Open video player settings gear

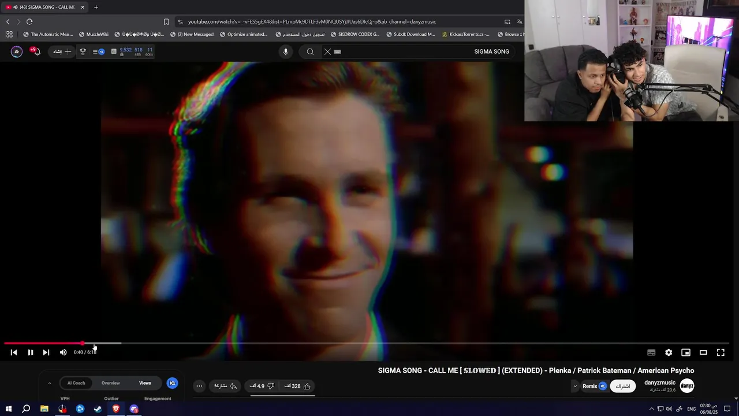coord(669,352)
